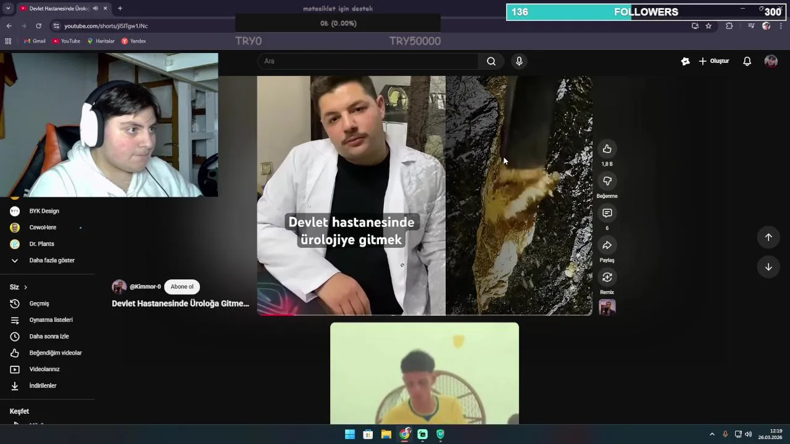The image size is (790, 444).
Task: Switch to Chrome in the taskbar
Action: [x=404, y=434]
